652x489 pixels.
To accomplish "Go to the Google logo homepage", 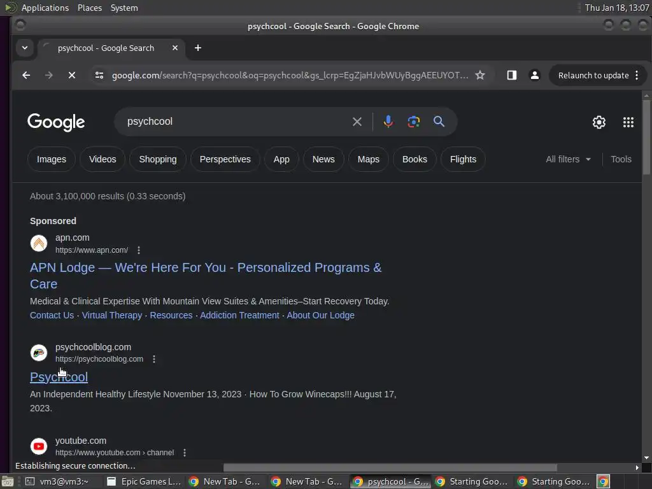I will click(x=56, y=122).
